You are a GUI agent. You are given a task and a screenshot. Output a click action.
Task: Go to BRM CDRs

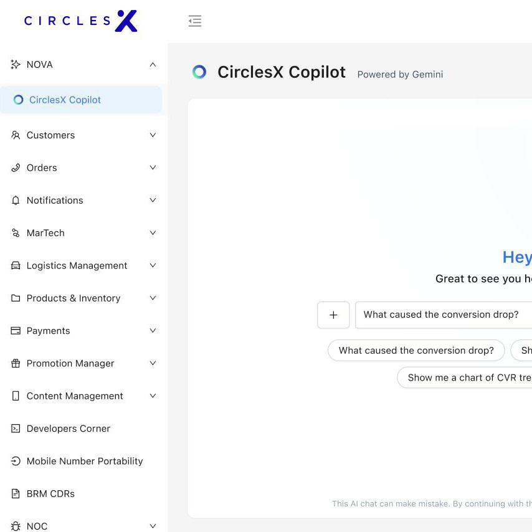point(81,493)
